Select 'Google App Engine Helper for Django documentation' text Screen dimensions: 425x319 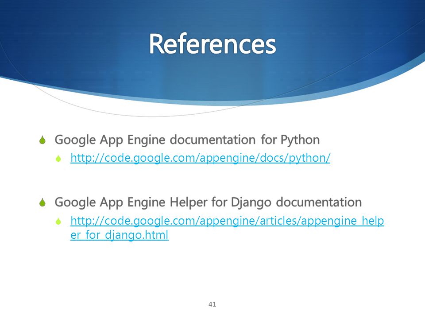click(208, 202)
